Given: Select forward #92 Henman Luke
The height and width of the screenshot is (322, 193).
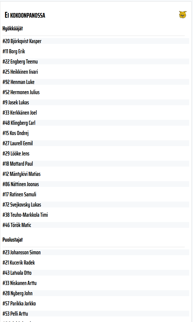Looking at the screenshot, I should tap(18, 82).
